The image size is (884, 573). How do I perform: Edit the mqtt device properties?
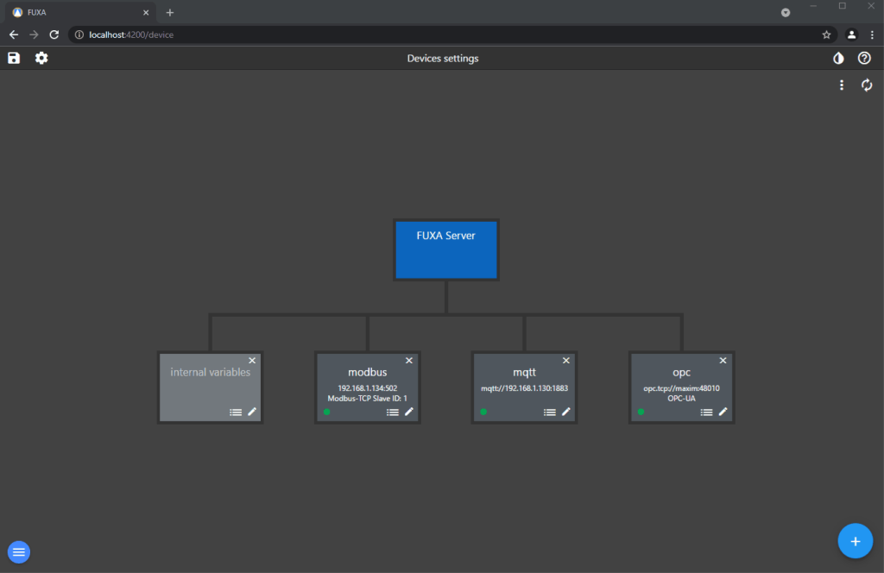pyautogui.click(x=566, y=412)
